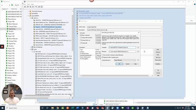The width and height of the screenshot is (196, 110).
Task: Open the notification center icon in system tray
Action: pos(193,108)
